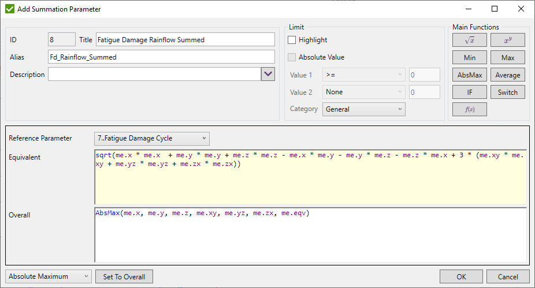Screen dimensions: 535x288
Task: Open the Reference Parameter dropdown
Action: (x=152, y=138)
